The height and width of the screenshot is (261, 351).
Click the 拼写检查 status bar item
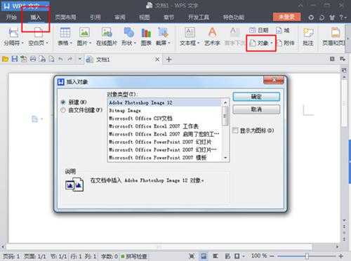134,256
